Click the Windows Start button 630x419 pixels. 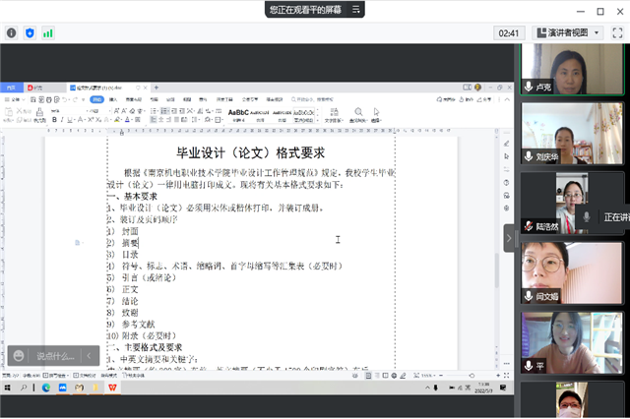9,388
